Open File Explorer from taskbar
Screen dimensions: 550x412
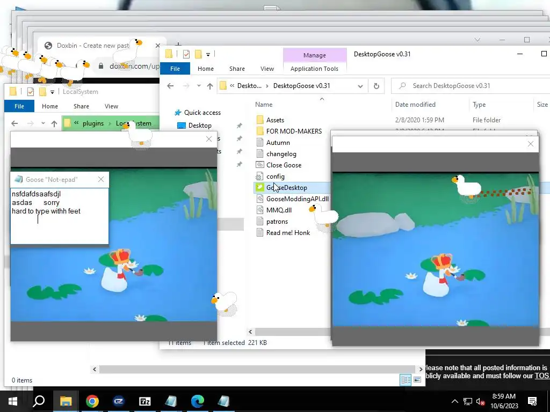click(66, 401)
